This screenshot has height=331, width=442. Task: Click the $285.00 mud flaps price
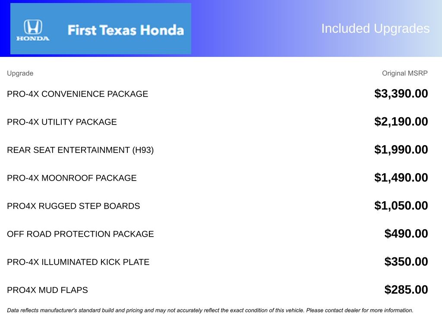point(406,290)
